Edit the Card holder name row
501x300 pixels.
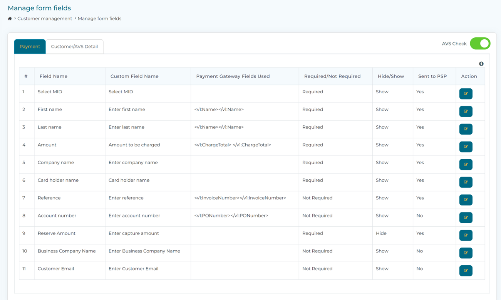pyautogui.click(x=466, y=182)
